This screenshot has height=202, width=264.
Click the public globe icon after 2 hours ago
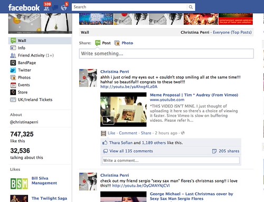pyautogui.click(x=183, y=133)
